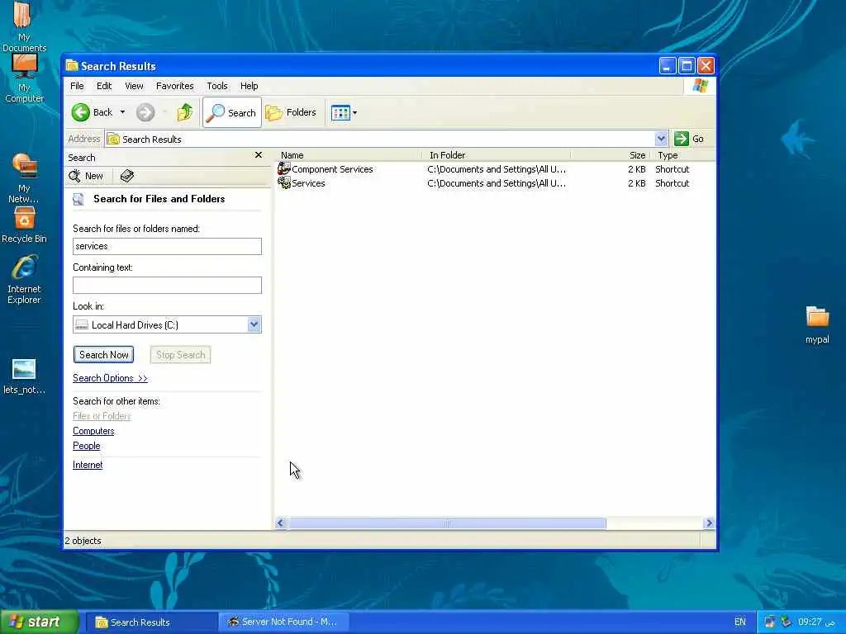This screenshot has height=634, width=846.
Task: Start a New search
Action: coord(86,176)
